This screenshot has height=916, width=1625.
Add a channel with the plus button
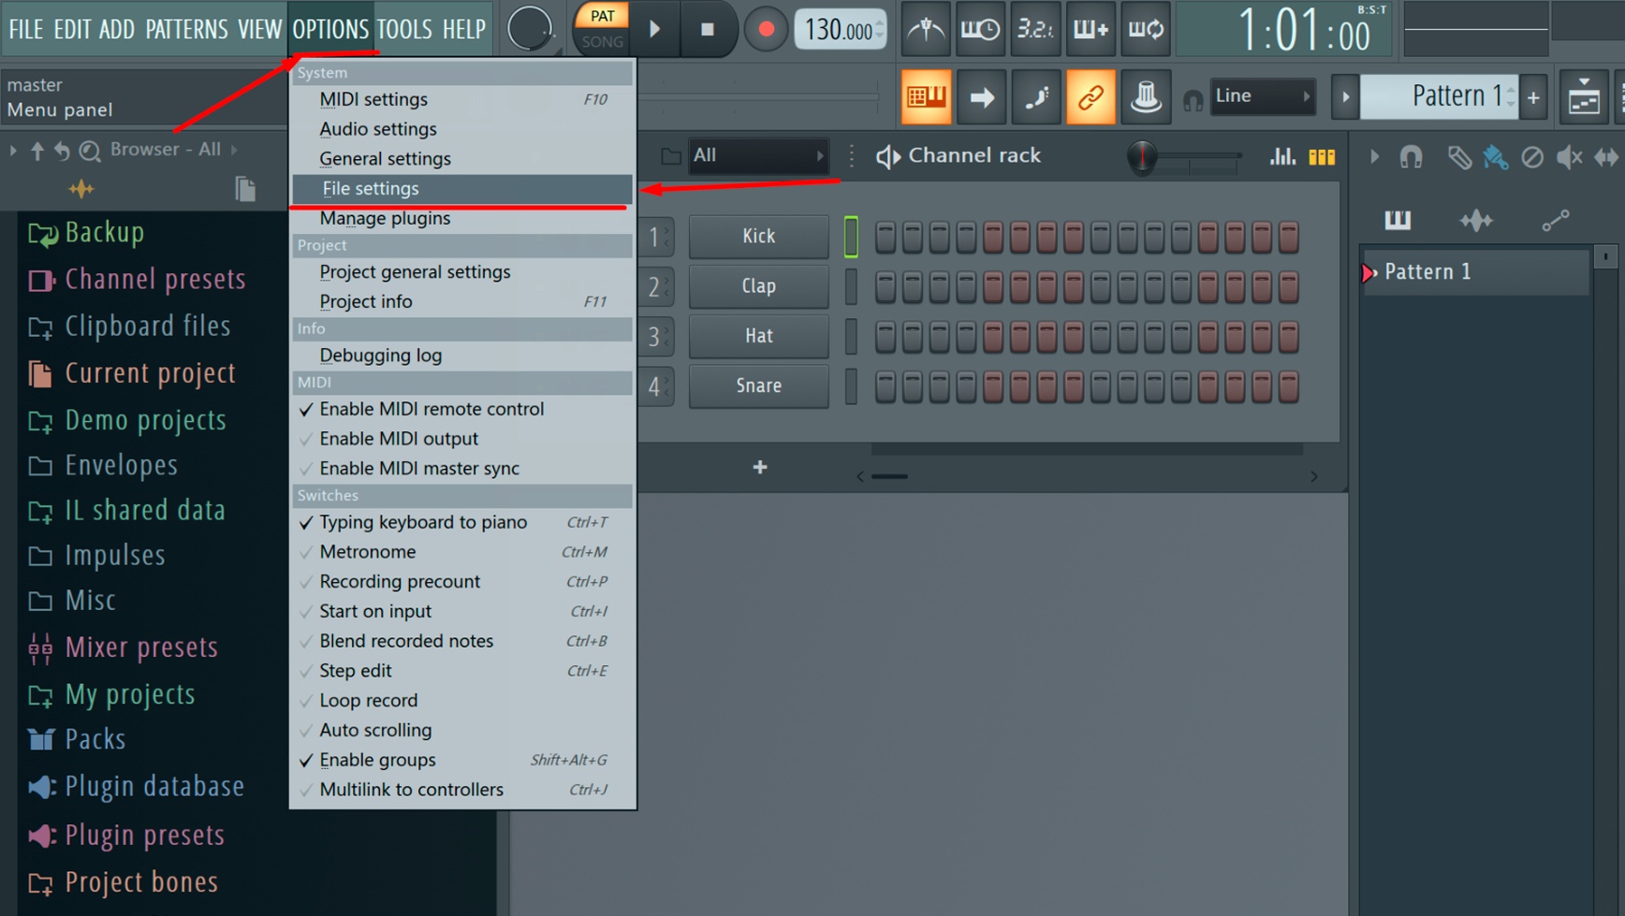pos(760,467)
